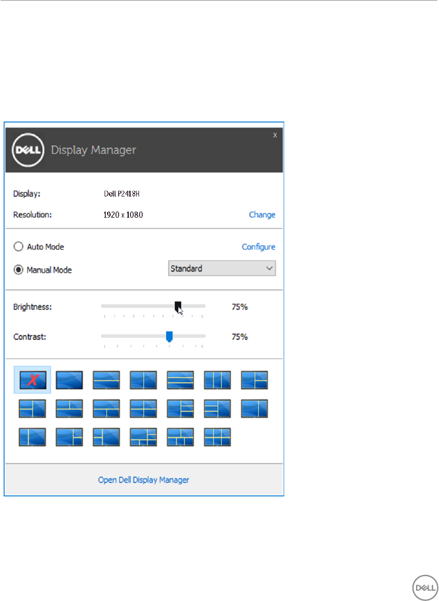Viewport: 439px width, 601px height.
Task: Click the Contrast slider thumb
Action: (x=169, y=337)
